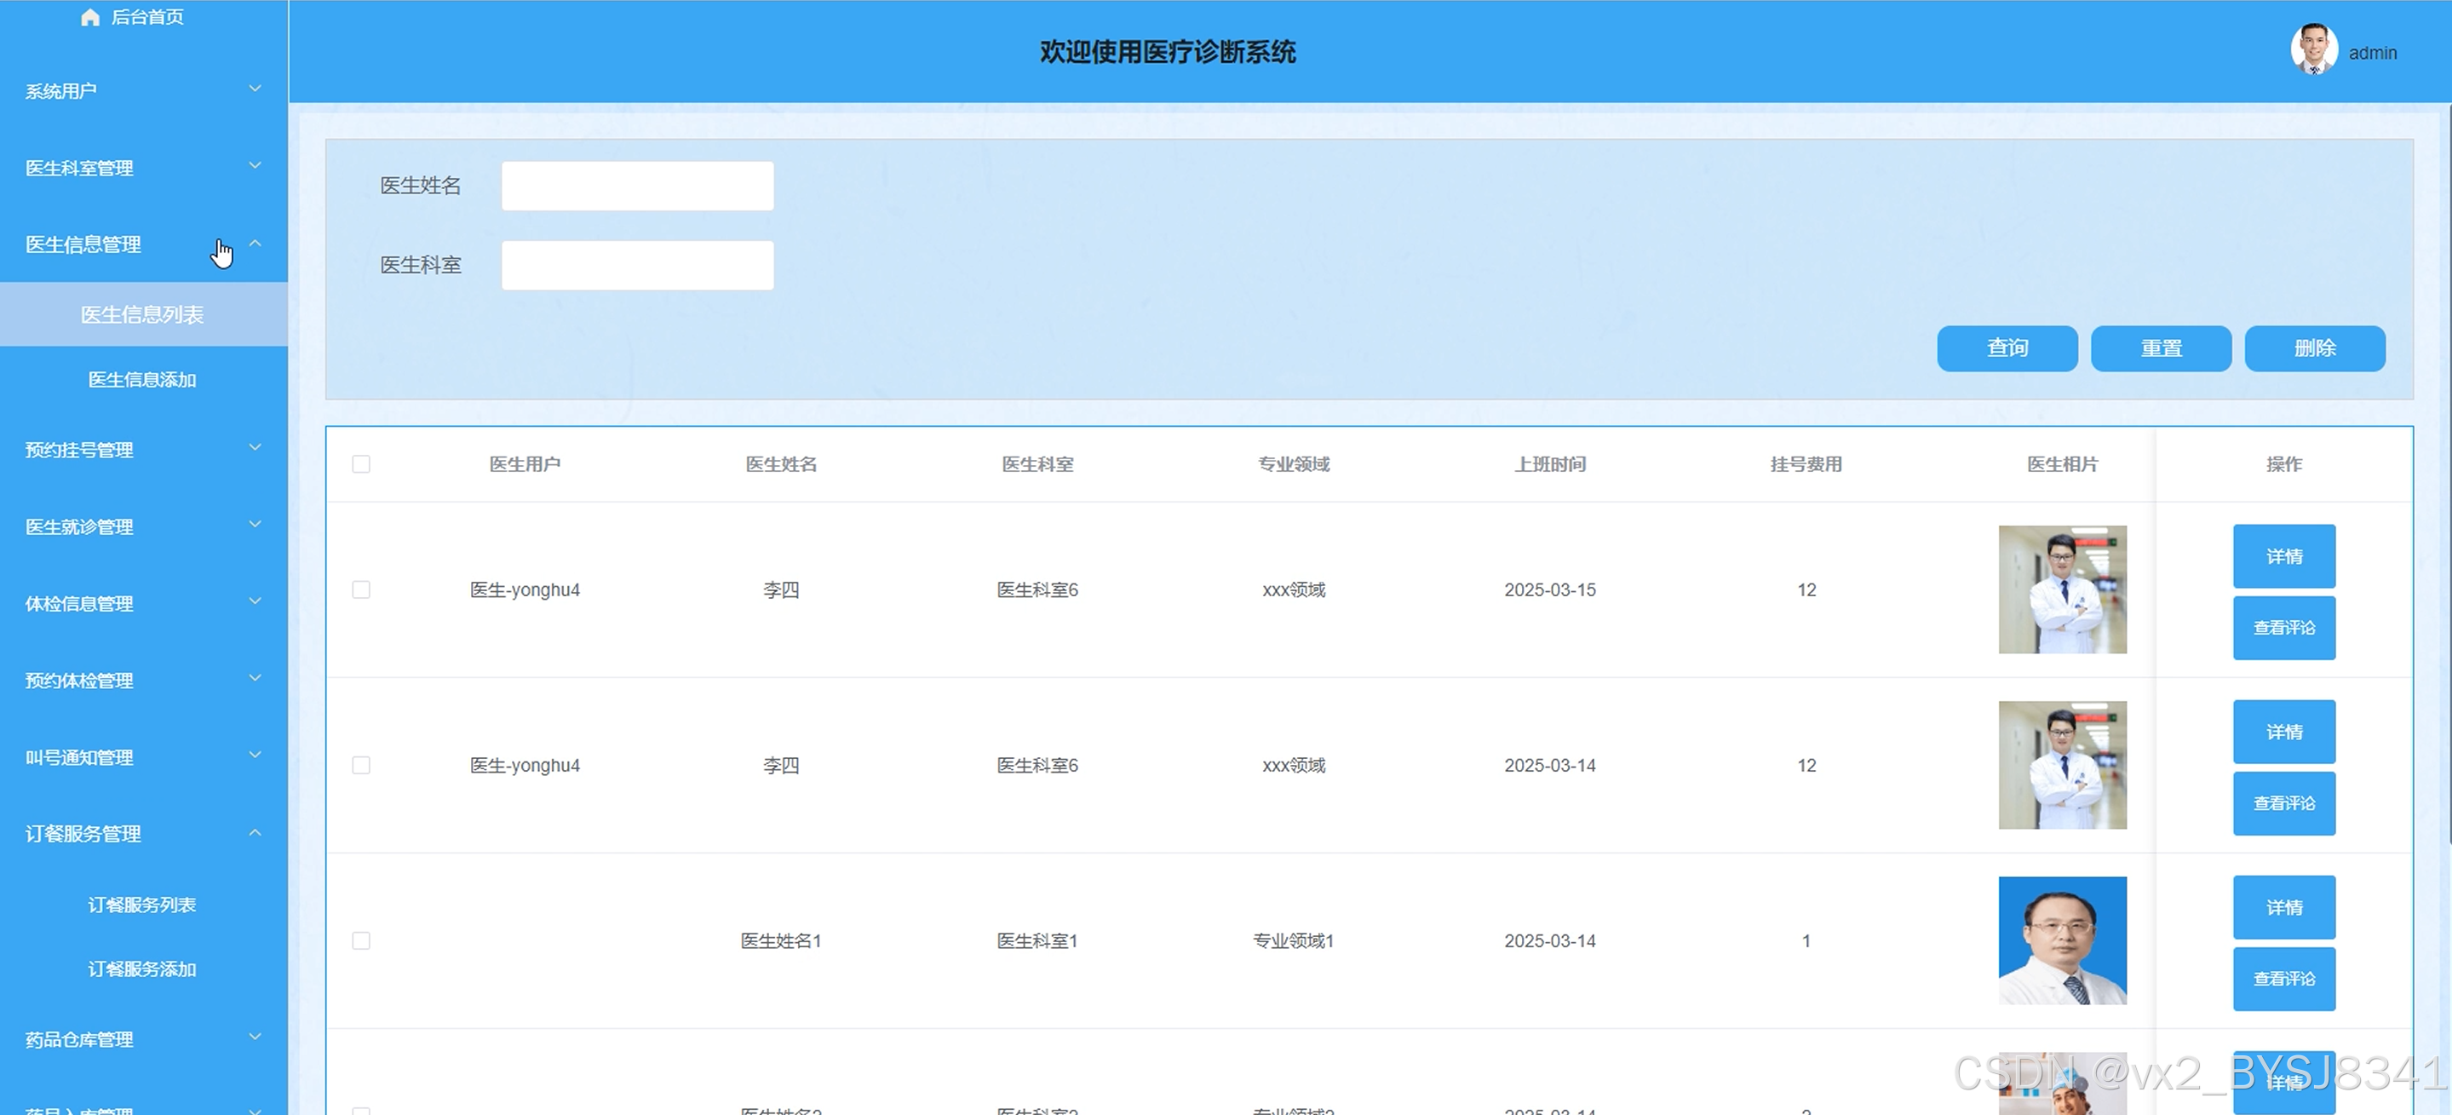This screenshot has width=2452, height=1115.
Task: Check the row dated 2025-03-15
Action: point(361,589)
